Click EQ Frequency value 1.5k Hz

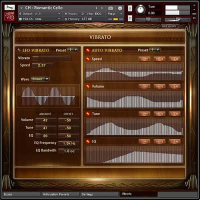(69, 143)
